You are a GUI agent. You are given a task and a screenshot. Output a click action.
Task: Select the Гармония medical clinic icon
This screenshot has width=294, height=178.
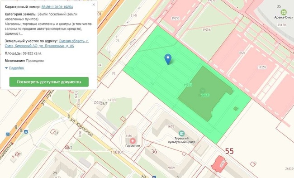coord(133,141)
